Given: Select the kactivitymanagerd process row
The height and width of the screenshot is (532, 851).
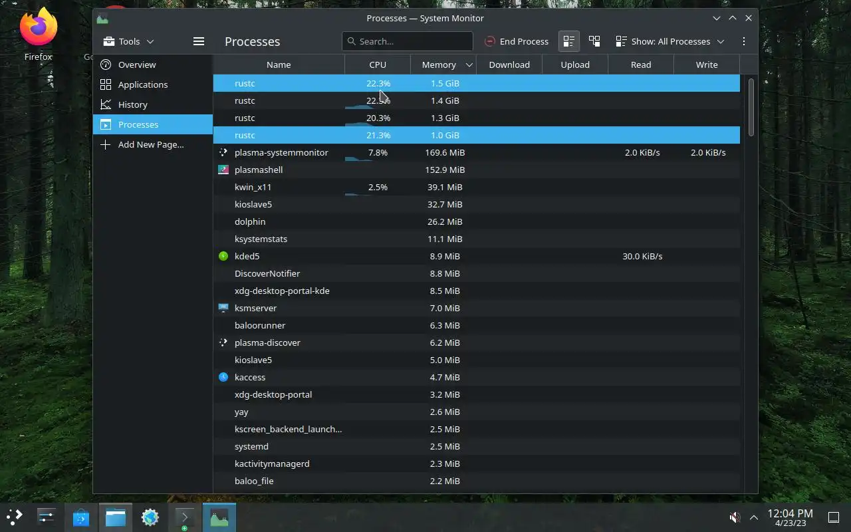Looking at the screenshot, I should [x=476, y=464].
